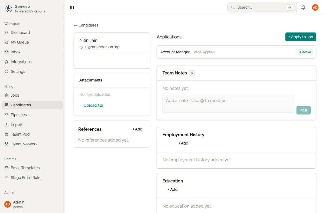Open the Inbox page

[x=16, y=52]
